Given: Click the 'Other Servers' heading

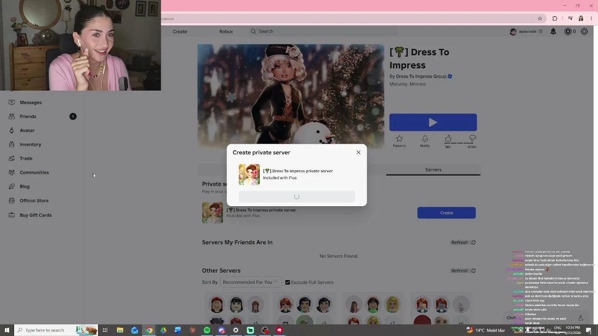Looking at the screenshot, I should 221,271.
